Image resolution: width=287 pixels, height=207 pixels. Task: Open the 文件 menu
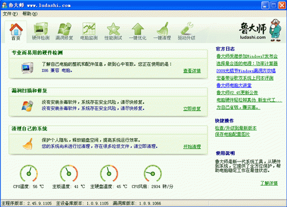click(10, 14)
